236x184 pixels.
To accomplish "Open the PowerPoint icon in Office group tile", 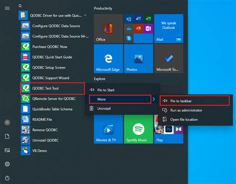I will (138, 29).
